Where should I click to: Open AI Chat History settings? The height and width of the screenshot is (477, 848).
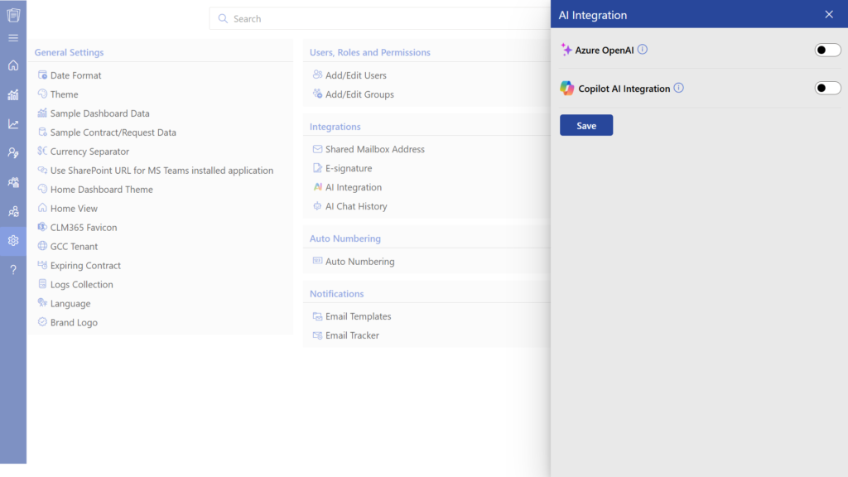tap(356, 206)
